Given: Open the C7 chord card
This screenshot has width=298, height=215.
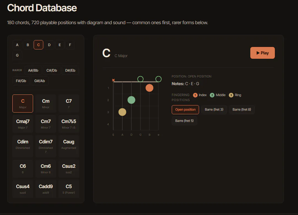Looking at the screenshot, I should pos(69,104).
